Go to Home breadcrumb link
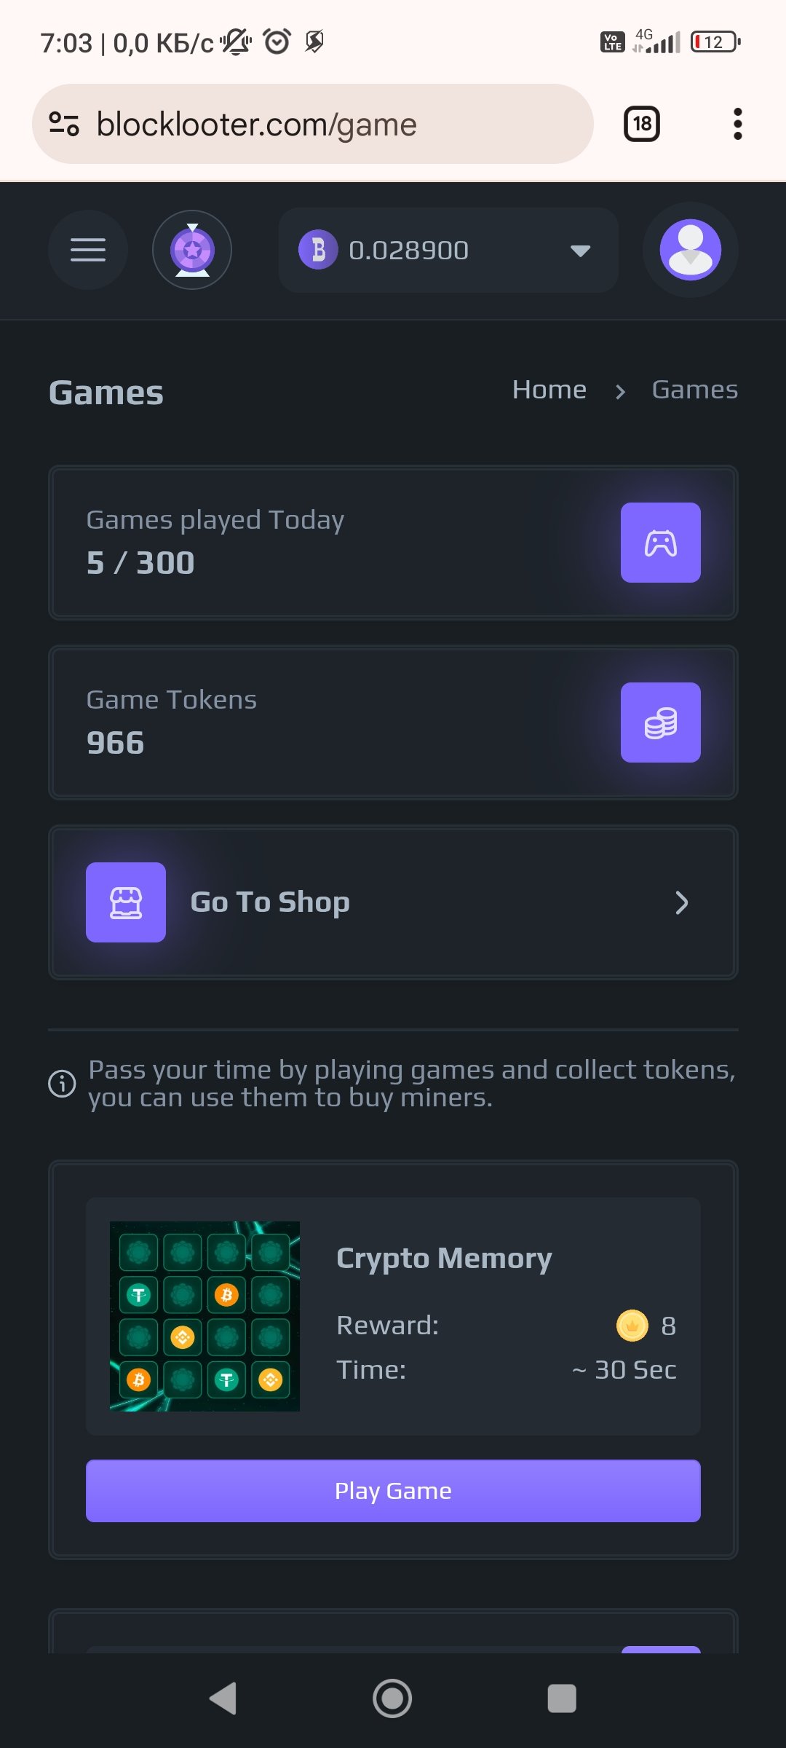Viewport: 786px width, 1748px height. [x=549, y=390]
